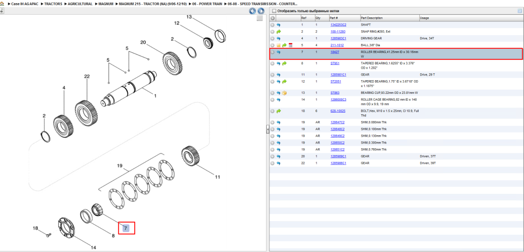
Task: Open part link ST951
Action: [x=335, y=63]
